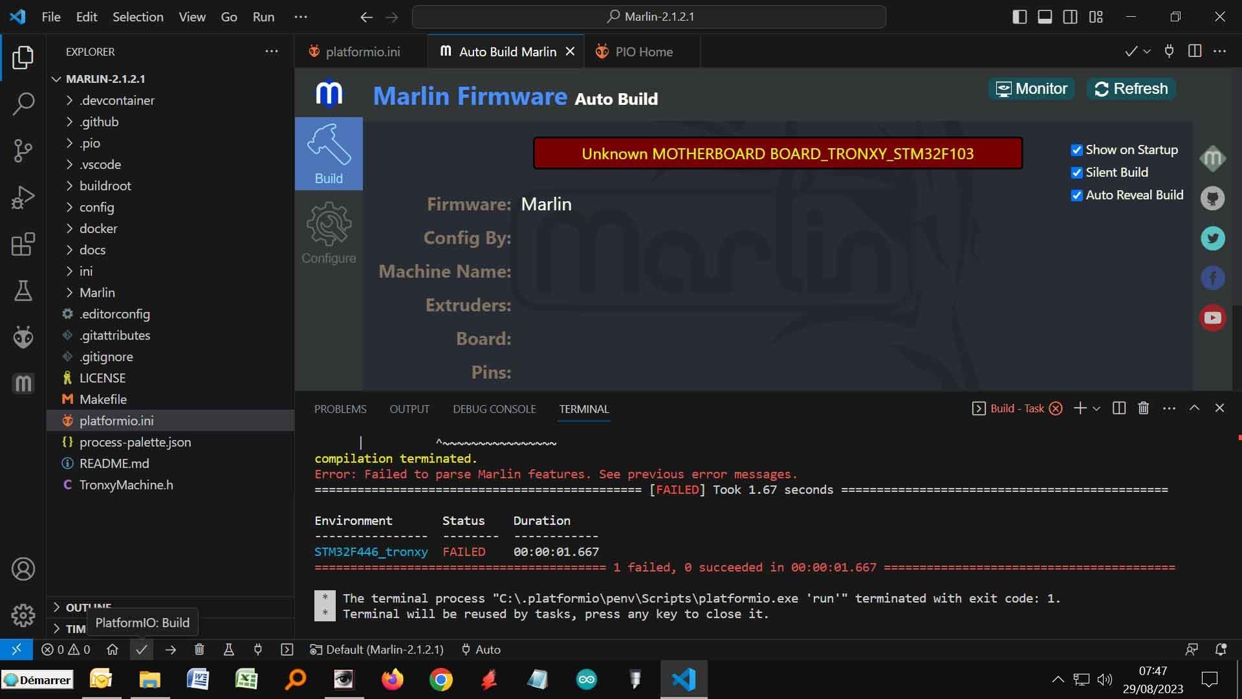
Task: Toggle Show on Startup checkbox
Action: (1077, 150)
